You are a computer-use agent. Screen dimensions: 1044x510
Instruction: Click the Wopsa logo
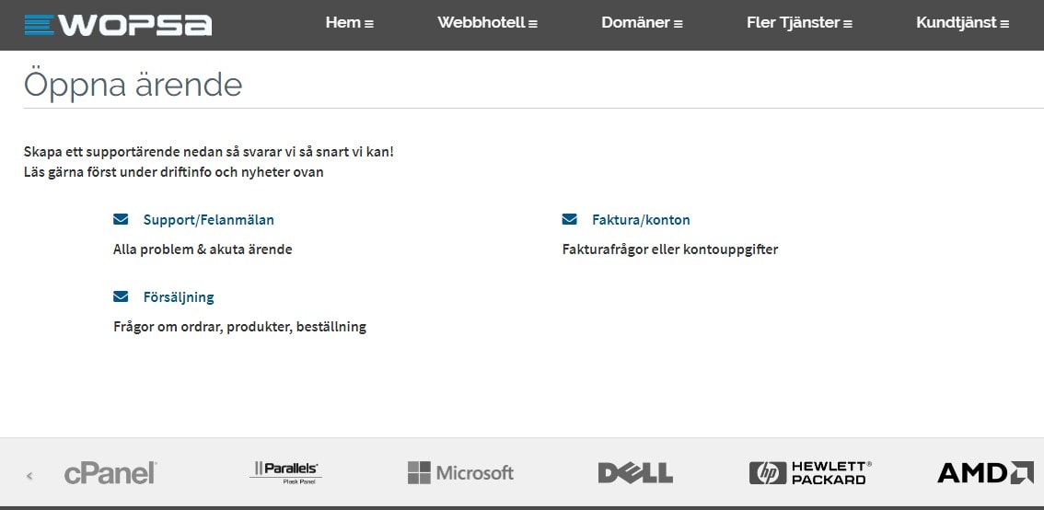118,25
